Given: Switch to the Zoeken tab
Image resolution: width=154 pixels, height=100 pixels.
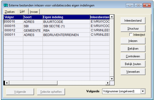Looking at the screenshot, I should (x=10, y=12).
